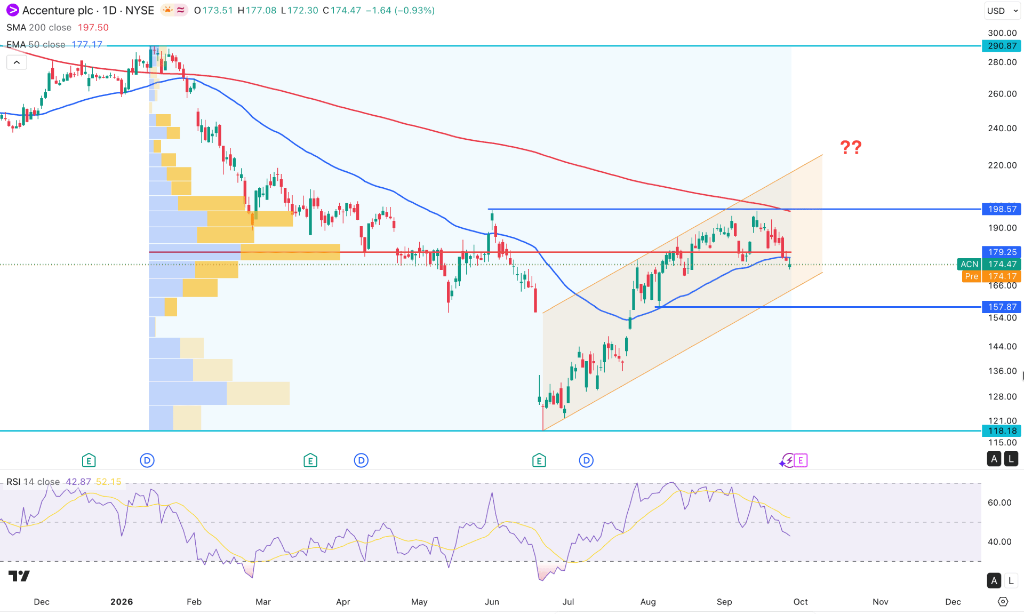The height and width of the screenshot is (614, 1024).
Task: Click the purple lightning event icon
Action: tap(787, 460)
